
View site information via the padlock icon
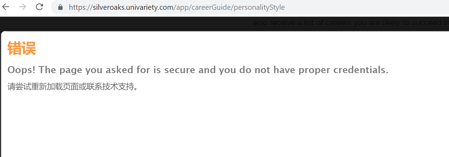pos(60,7)
